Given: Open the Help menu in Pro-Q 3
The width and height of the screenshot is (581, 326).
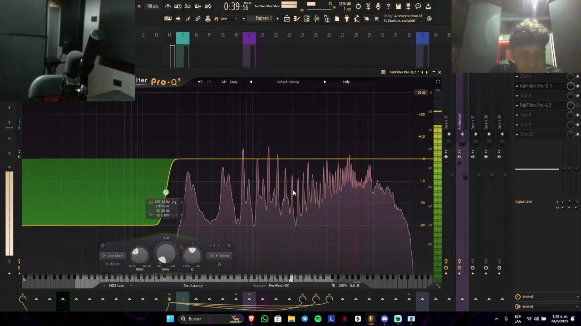Looking at the screenshot, I should tap(346, 82).
